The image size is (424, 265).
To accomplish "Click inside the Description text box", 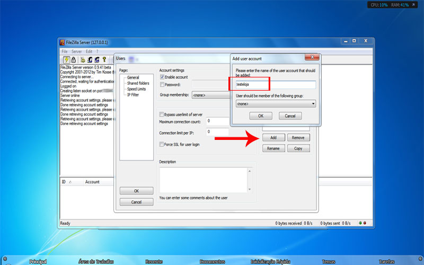I will [x=203, y=180].
